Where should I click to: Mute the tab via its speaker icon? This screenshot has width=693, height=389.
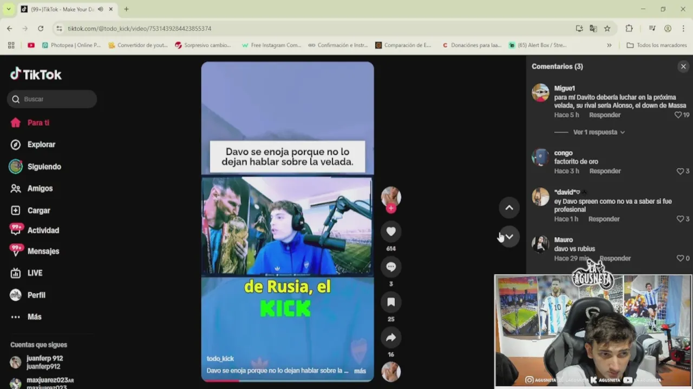point(100,9)
